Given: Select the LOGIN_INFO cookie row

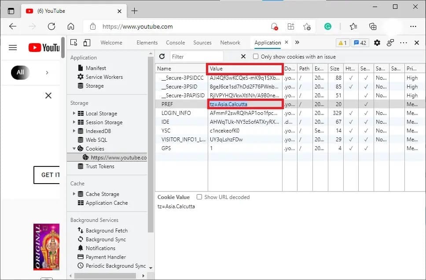Looking at the screenshot, I should [290, 113].
